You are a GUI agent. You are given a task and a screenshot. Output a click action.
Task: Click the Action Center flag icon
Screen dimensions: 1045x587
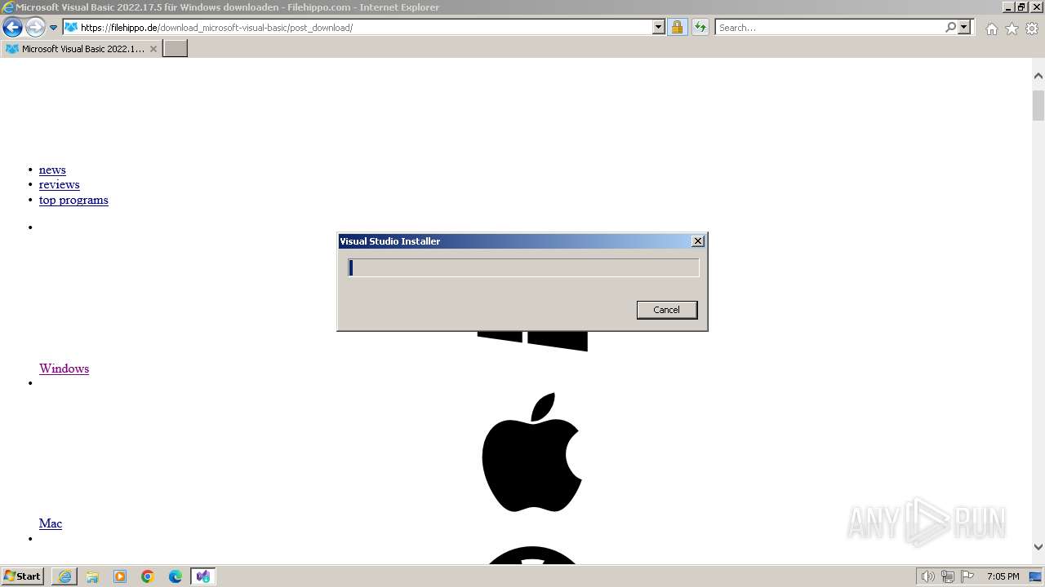tap(967, 576)
